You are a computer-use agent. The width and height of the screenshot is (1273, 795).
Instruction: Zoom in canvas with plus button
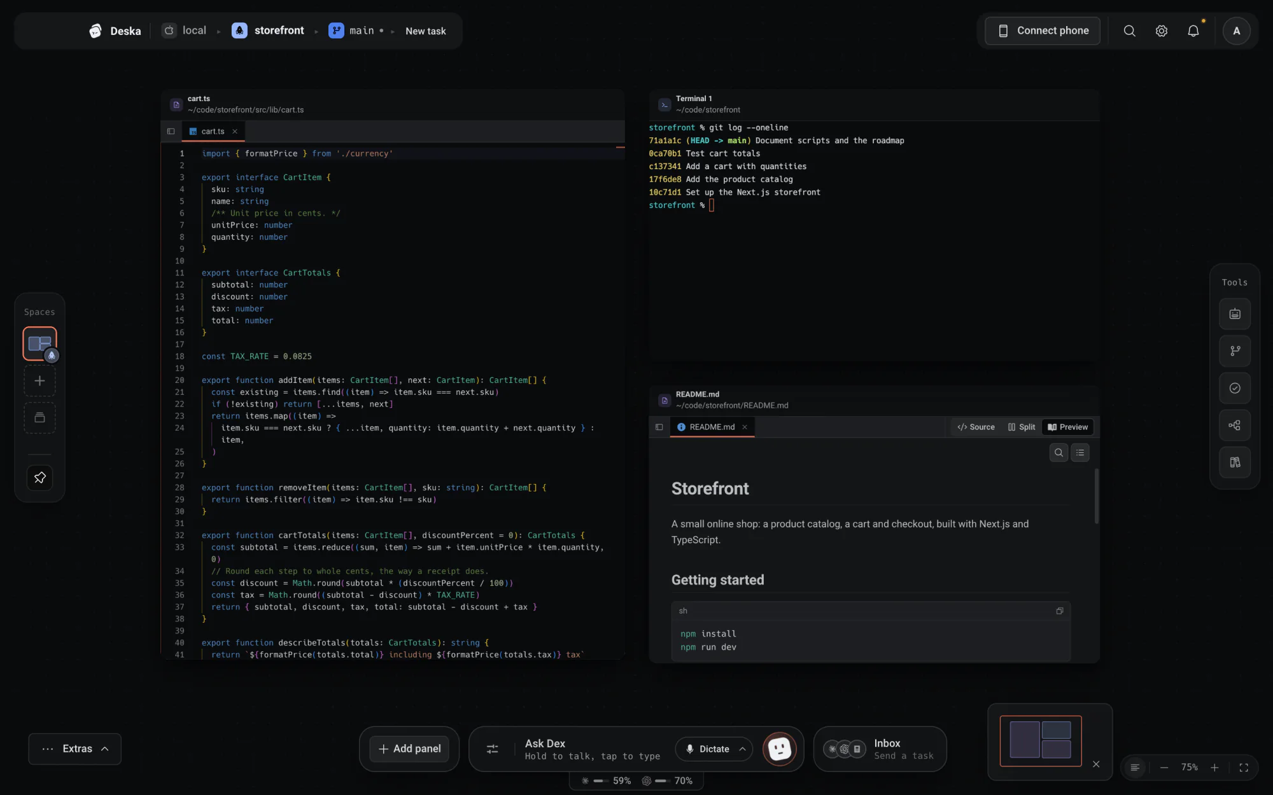(1214, 768)
